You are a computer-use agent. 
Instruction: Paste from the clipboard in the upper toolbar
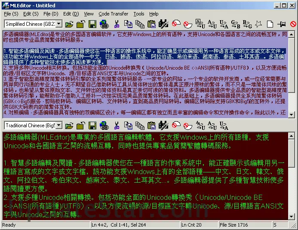tap(152, 24)
